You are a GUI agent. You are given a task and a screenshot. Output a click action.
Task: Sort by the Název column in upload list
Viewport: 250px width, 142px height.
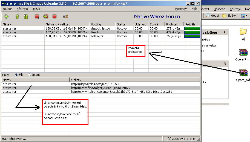[23, 24]
